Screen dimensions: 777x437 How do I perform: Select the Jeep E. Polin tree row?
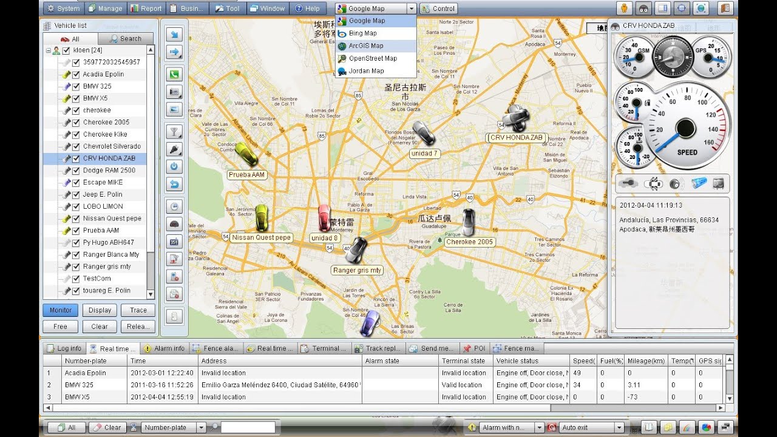click(x=95, y=194)
